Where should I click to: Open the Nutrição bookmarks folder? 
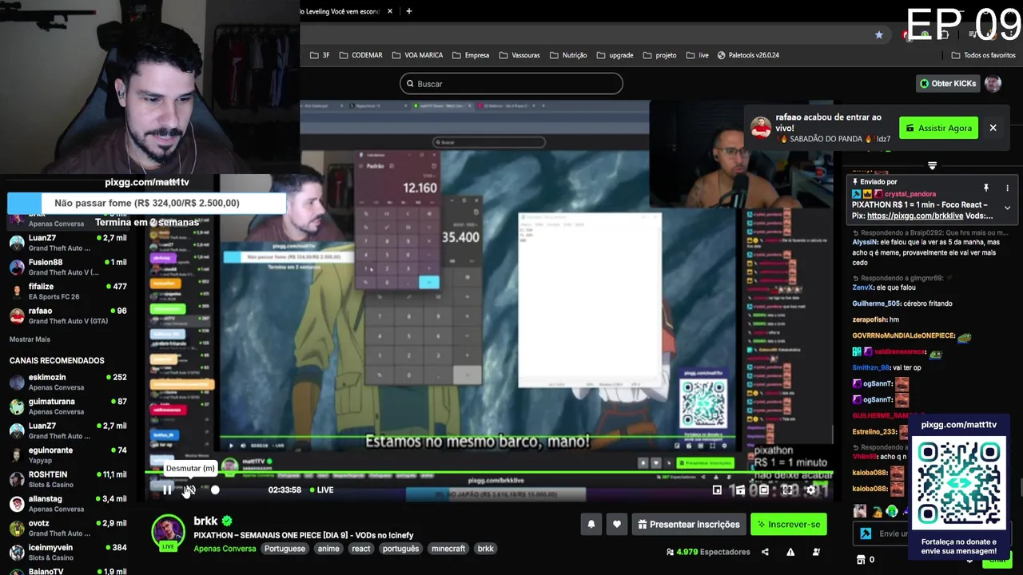click(x=568, y=55)
